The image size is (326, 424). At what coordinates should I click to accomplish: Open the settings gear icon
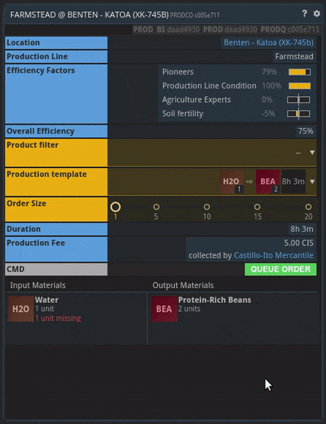click(x=316, y=13)
